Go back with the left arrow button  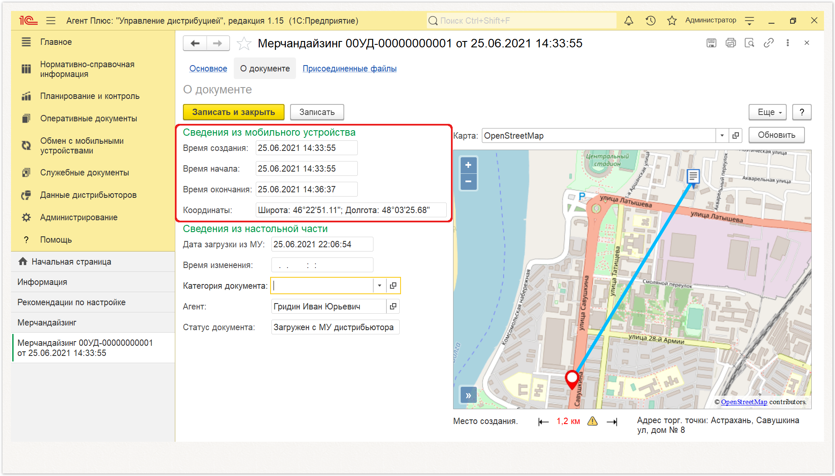[x=195, y=43]
